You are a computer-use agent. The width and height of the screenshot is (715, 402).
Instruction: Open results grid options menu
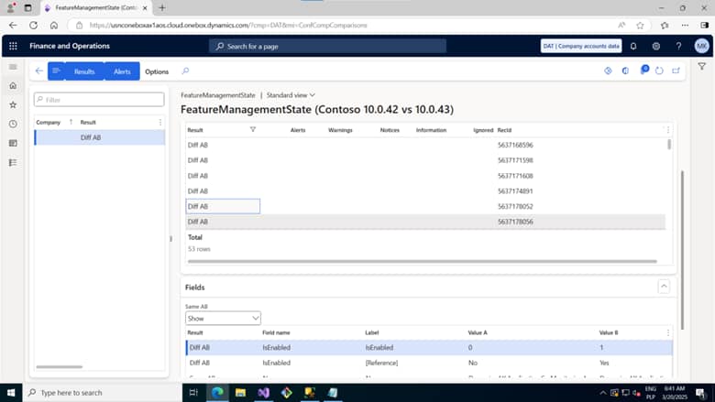coord(668,130)
